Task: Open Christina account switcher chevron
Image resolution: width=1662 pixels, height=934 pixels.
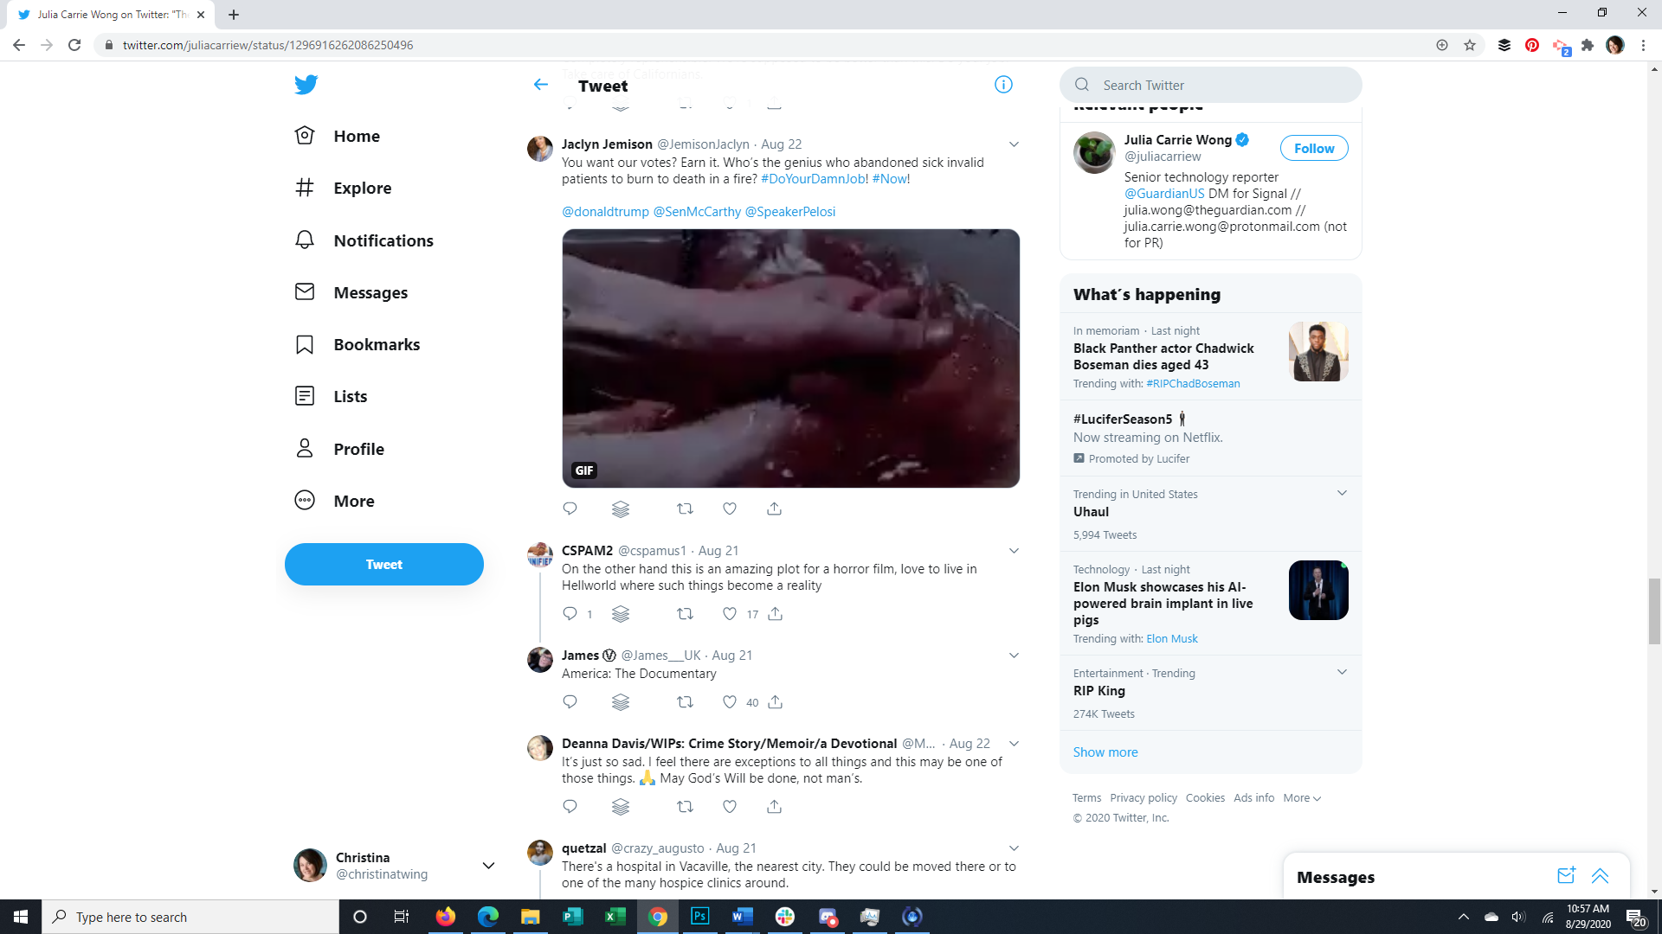Action: click(x=488, y=866)
